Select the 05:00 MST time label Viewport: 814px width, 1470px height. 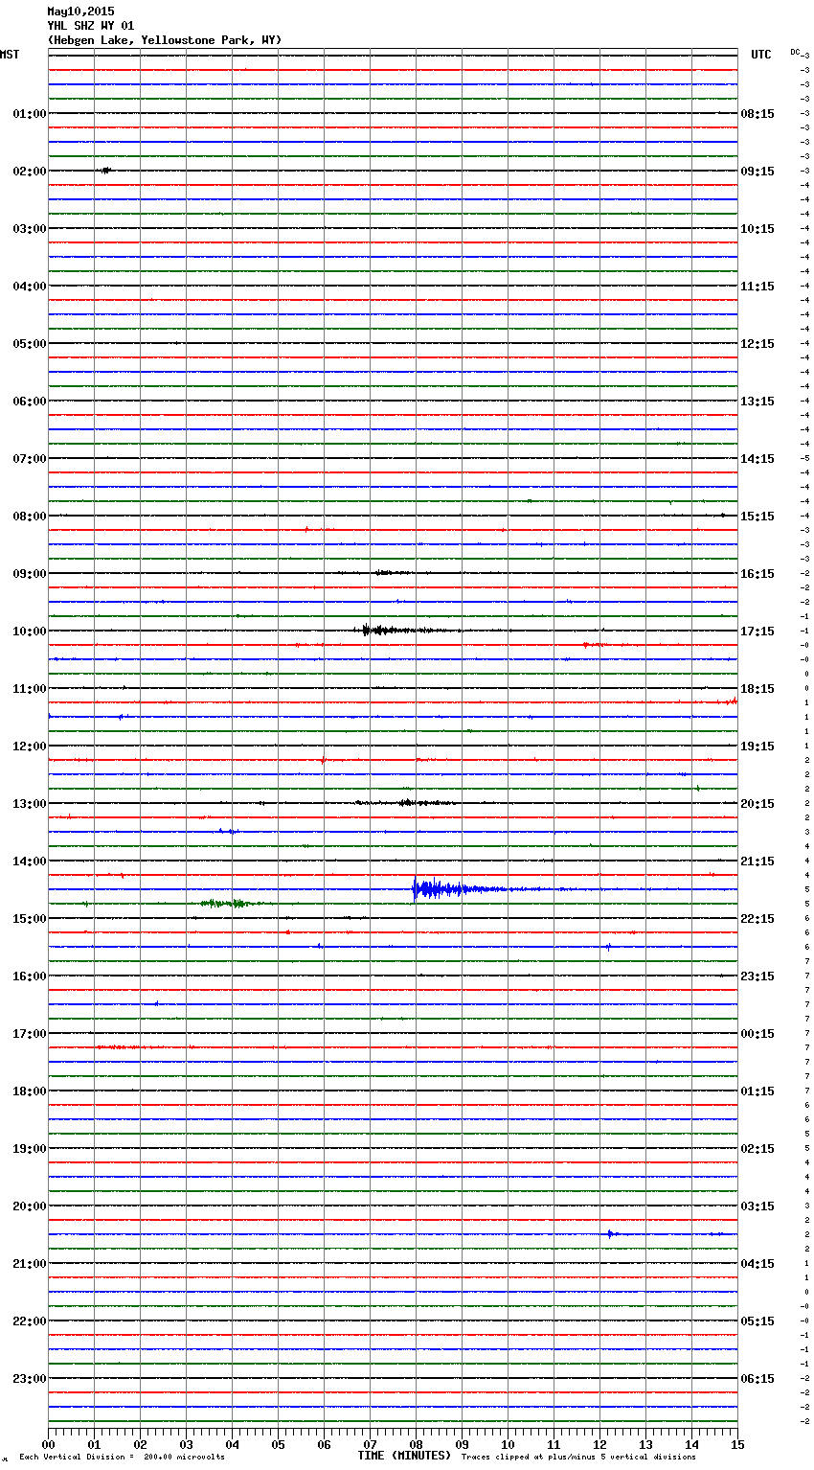30,344
